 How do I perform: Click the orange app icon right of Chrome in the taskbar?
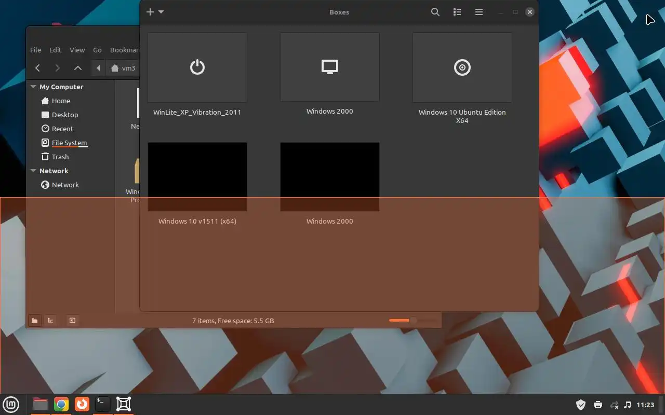[x=82, y=404]
